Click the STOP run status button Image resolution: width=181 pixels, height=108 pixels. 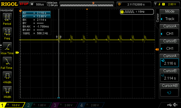[24, 4]
